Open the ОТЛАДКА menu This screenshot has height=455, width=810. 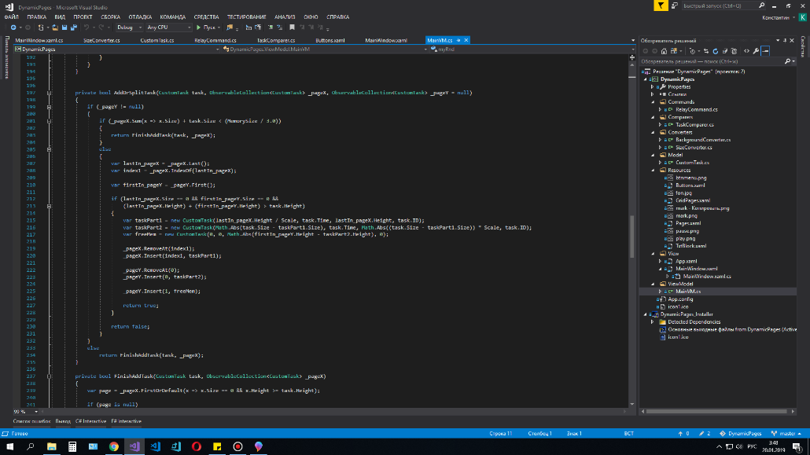tap(140, 16)
